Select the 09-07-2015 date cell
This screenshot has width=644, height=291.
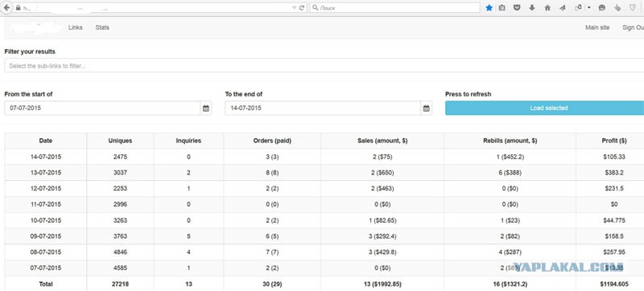(46, 236)
